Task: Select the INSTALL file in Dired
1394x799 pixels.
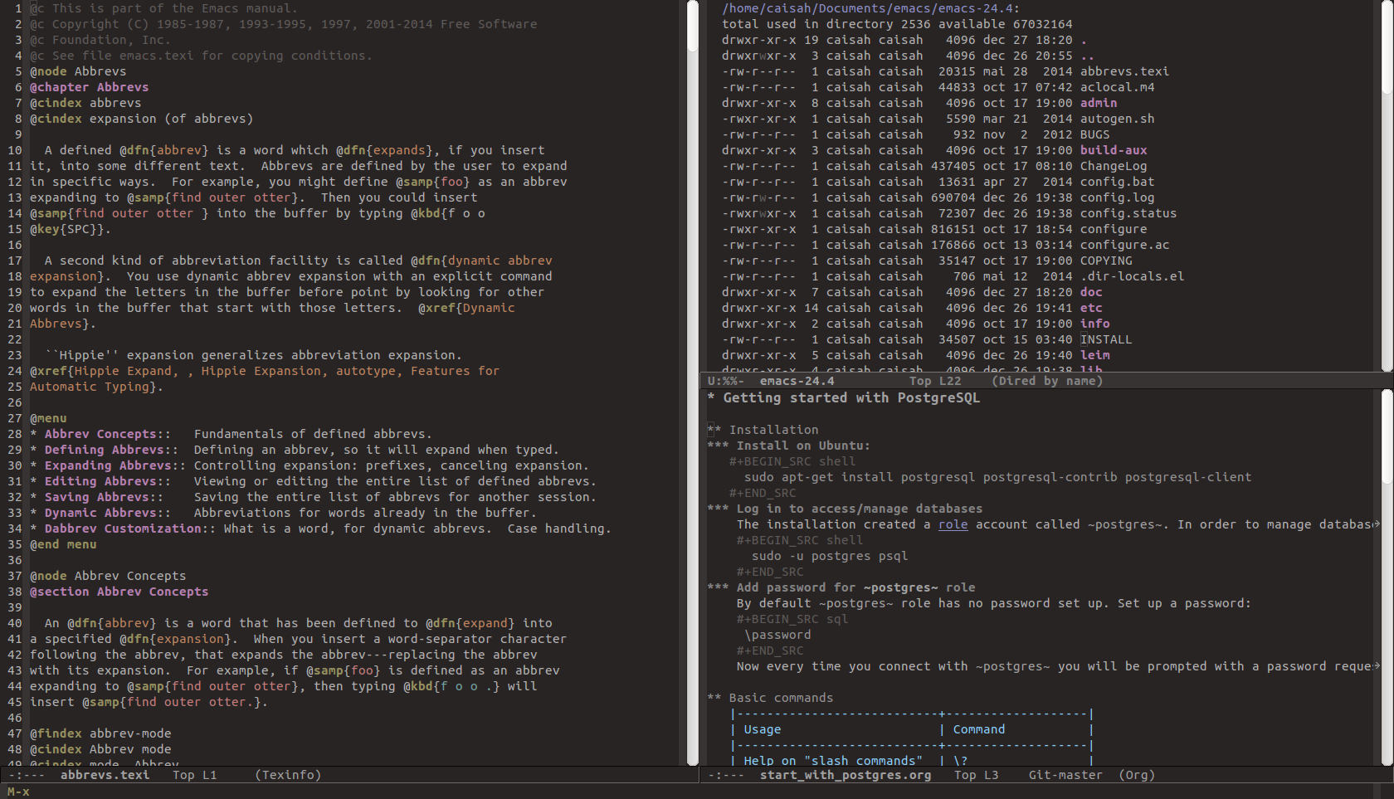Action: (1105, 339)
